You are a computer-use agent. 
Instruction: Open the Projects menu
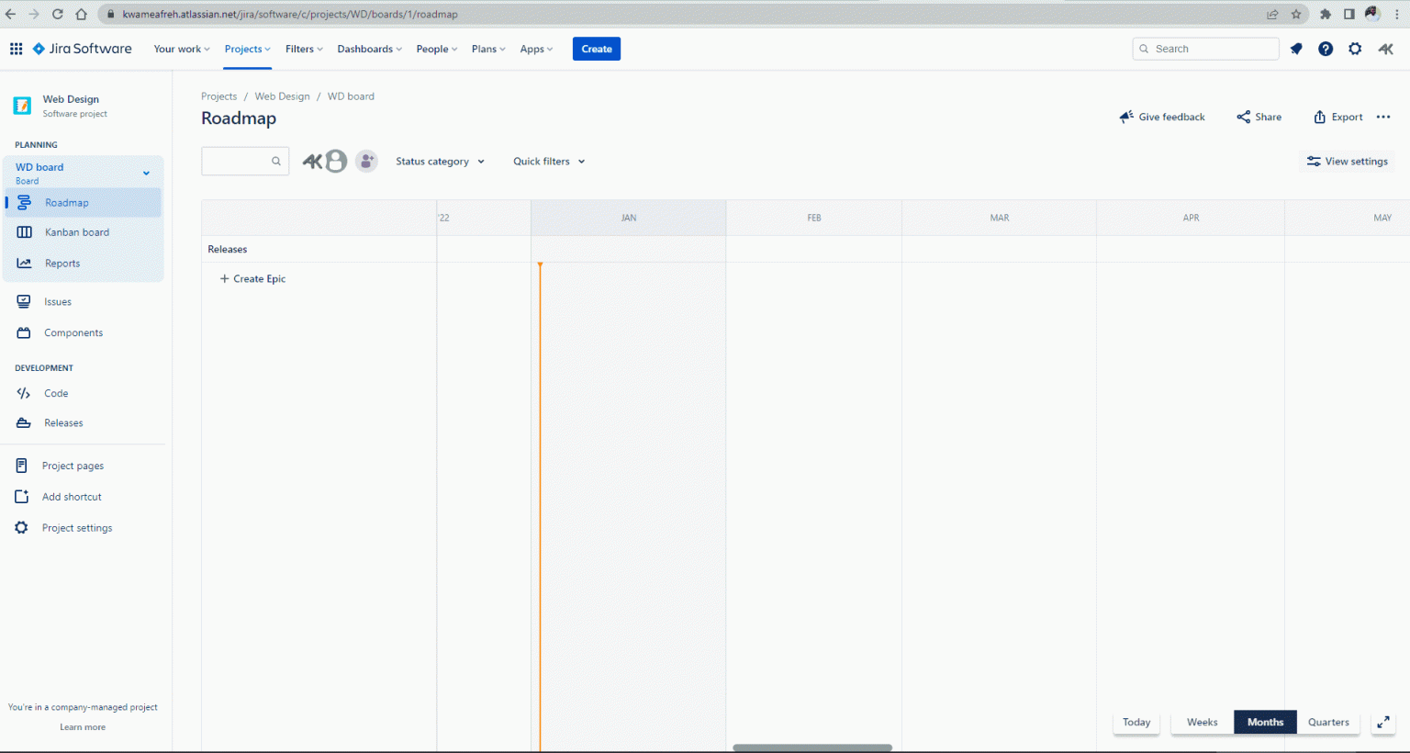(x=246, y=49)
